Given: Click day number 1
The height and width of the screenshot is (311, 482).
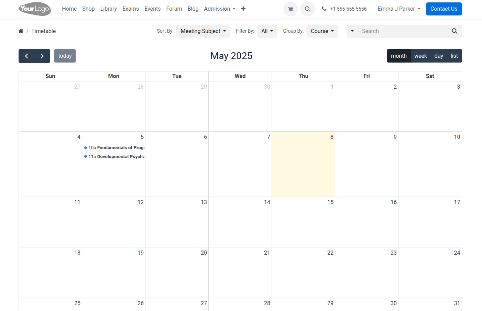Looking at the screenshot, I should point(332,87).
